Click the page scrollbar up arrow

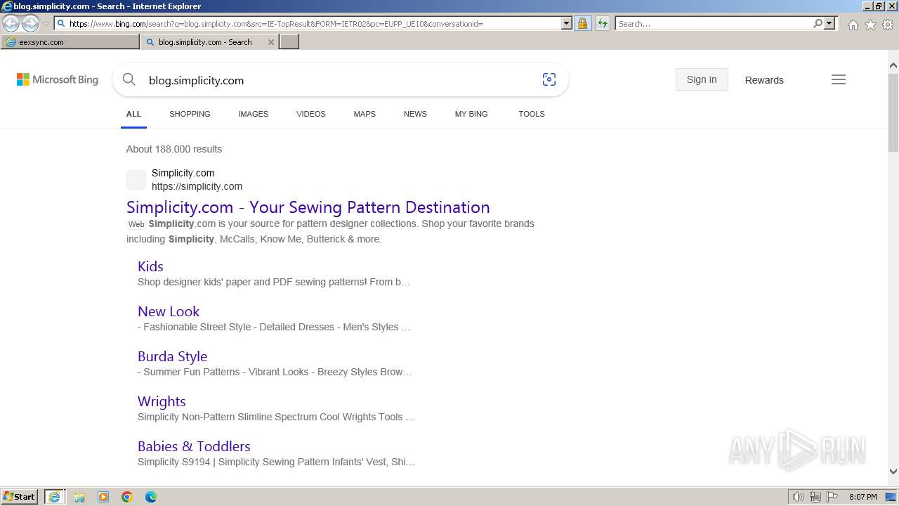(893, 65)
